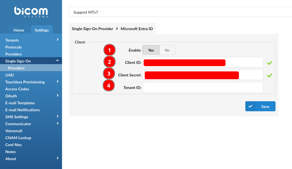292x169 pixels.
Task: Collapse the Single Sign-On chevron
Action: pos(58,61)
